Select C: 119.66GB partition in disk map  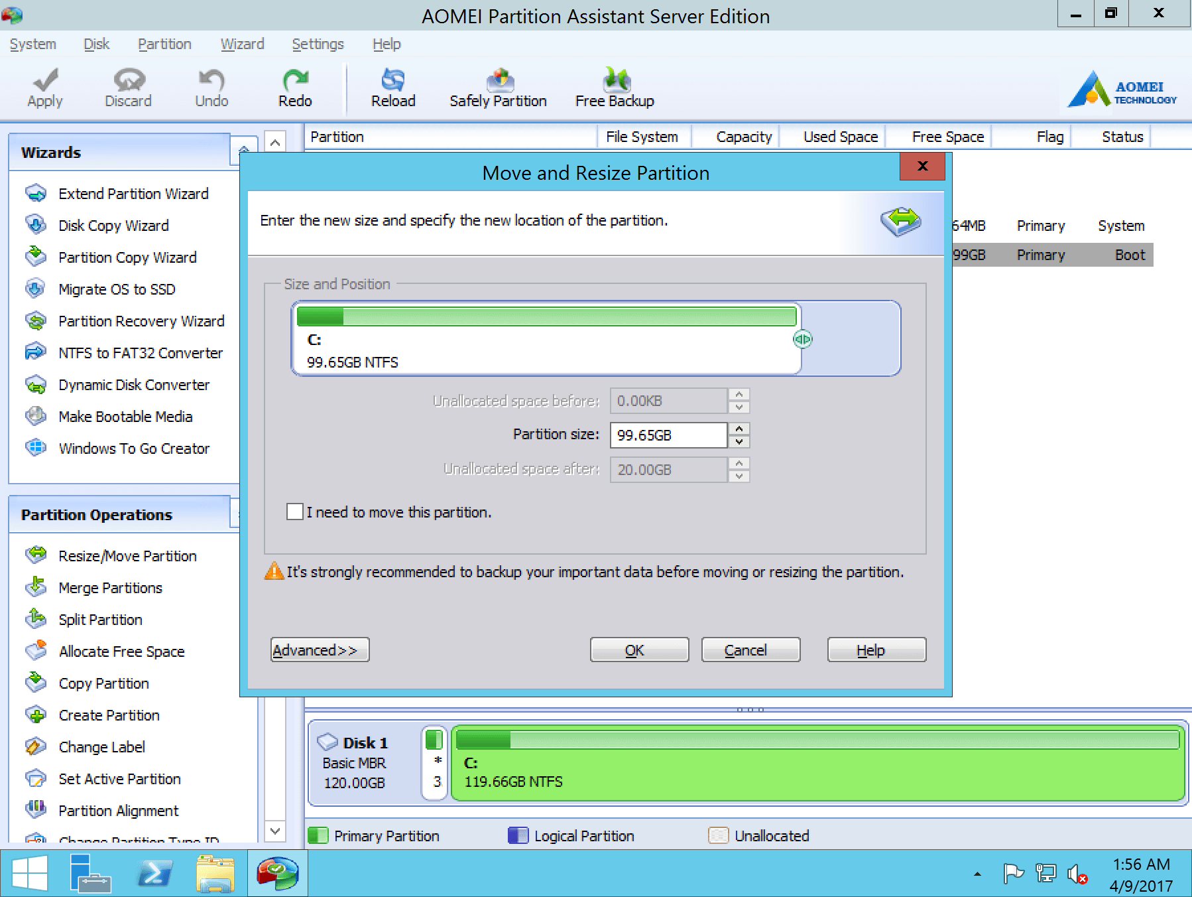(x=818, y=763)
